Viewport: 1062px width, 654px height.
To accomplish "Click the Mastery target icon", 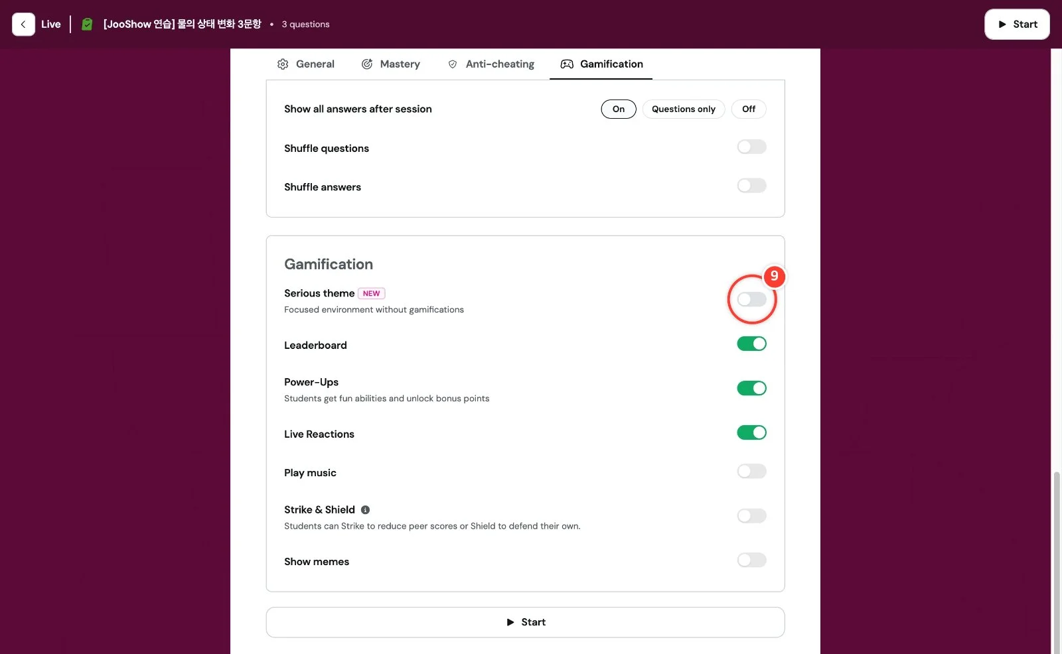I will click(367, 64).
